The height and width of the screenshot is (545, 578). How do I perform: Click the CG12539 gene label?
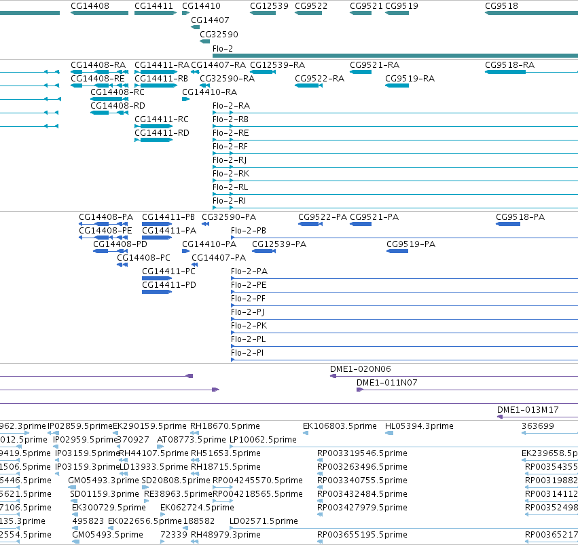pyautogui.click(x=269, y=6)
